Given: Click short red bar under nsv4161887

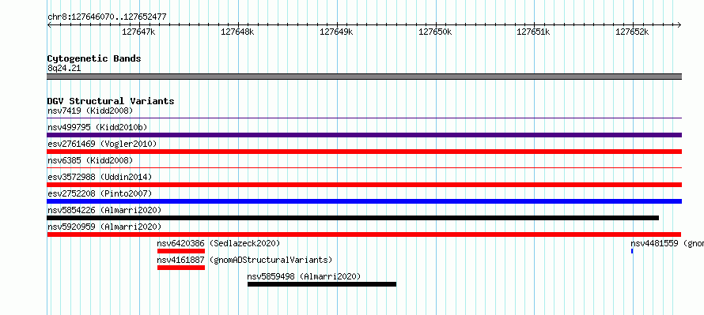Looking at the screenshot, I should pos(181,268).
